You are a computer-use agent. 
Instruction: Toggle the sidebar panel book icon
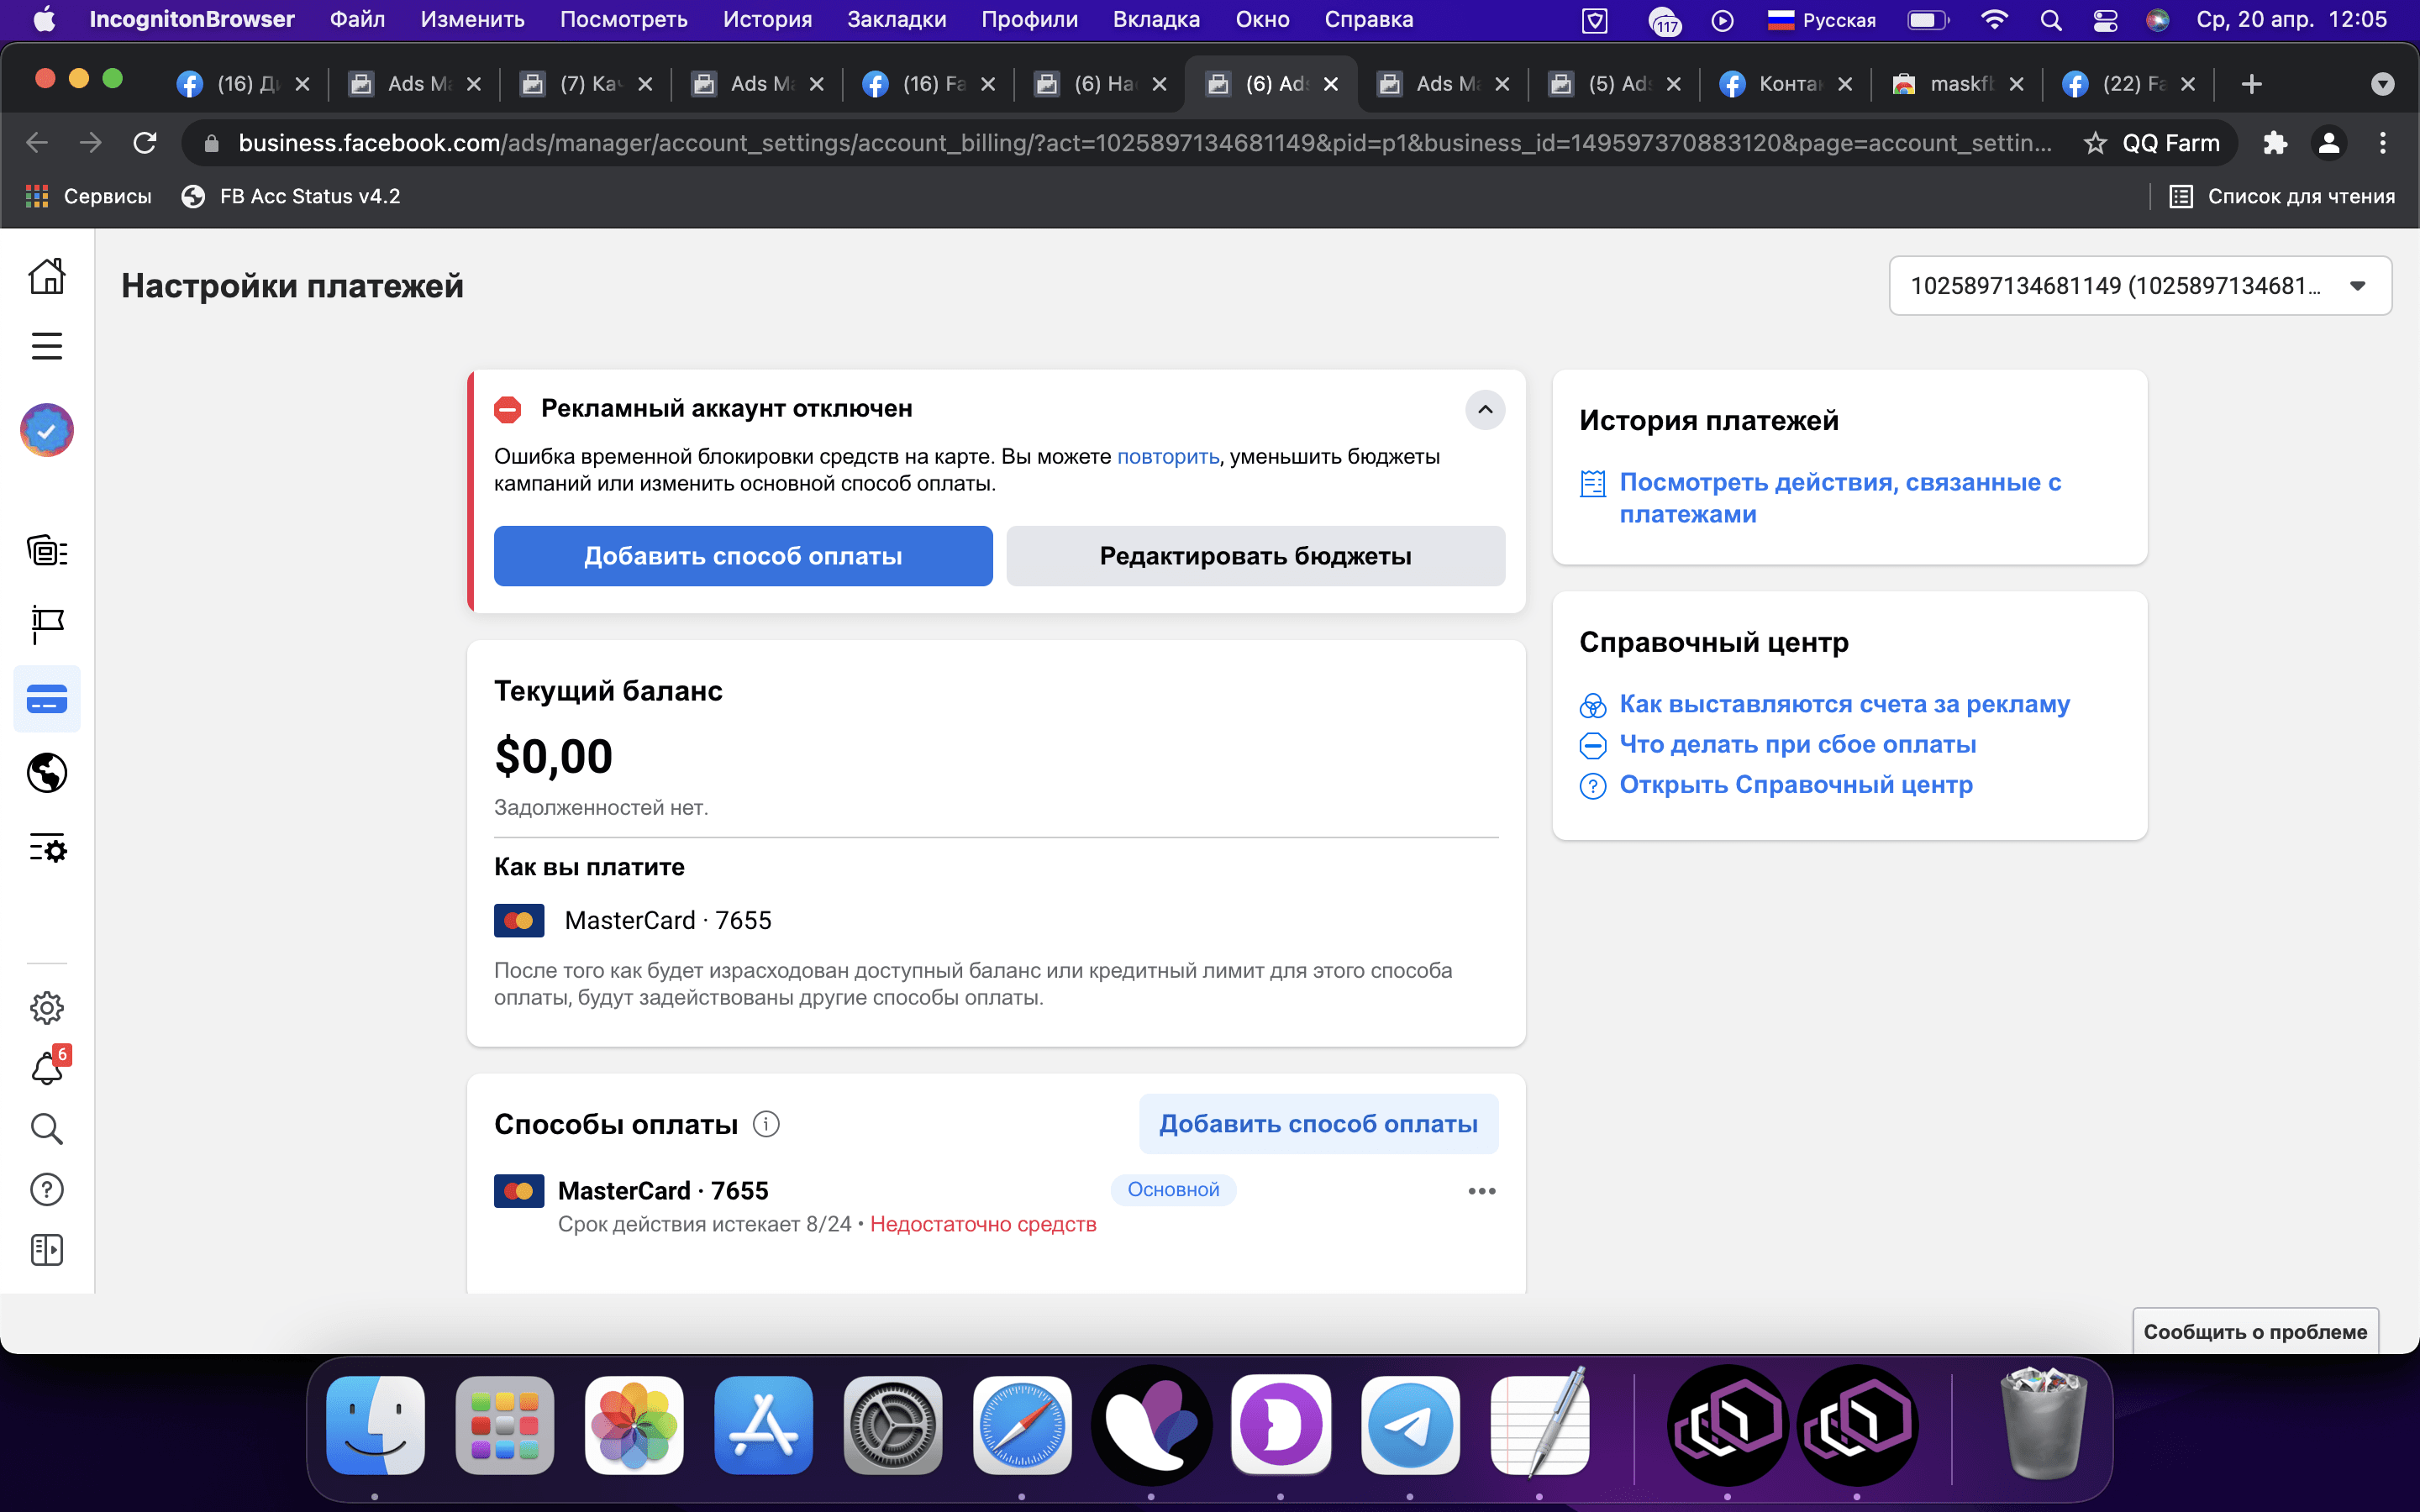point(47,1250)
